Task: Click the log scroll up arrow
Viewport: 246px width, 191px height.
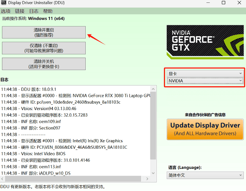Action: coord(153,89)
